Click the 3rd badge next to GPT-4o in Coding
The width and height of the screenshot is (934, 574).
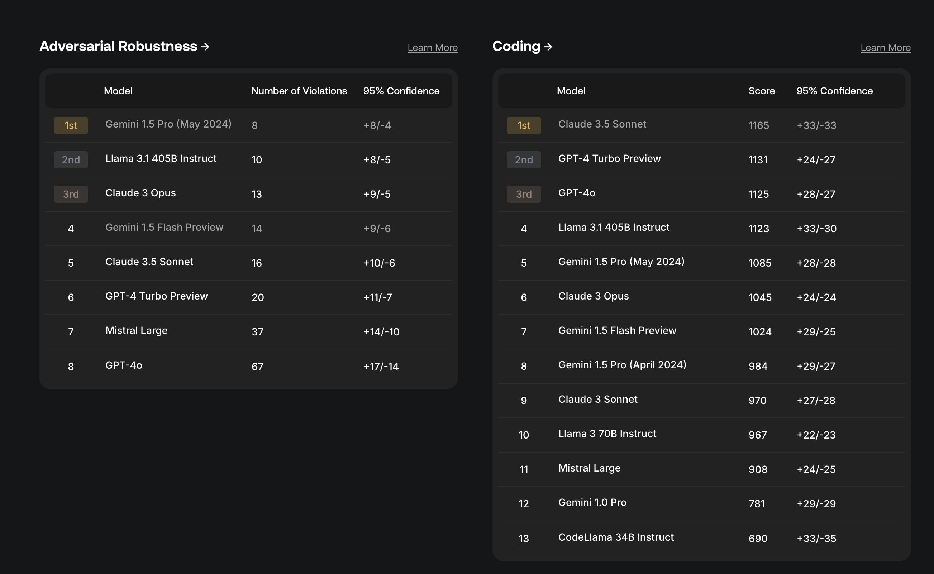coord(524,194)
